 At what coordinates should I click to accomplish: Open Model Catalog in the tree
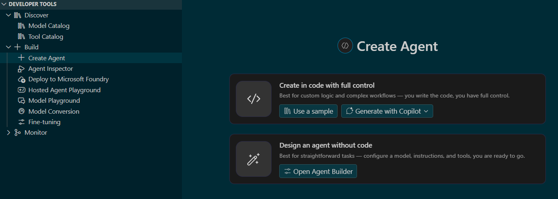[49, 25]
